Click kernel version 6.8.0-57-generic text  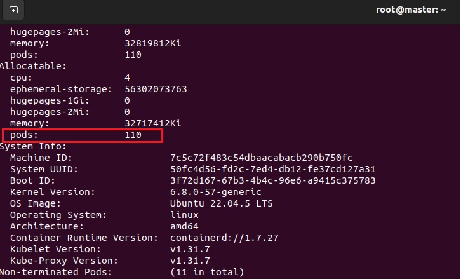[216, 192]
